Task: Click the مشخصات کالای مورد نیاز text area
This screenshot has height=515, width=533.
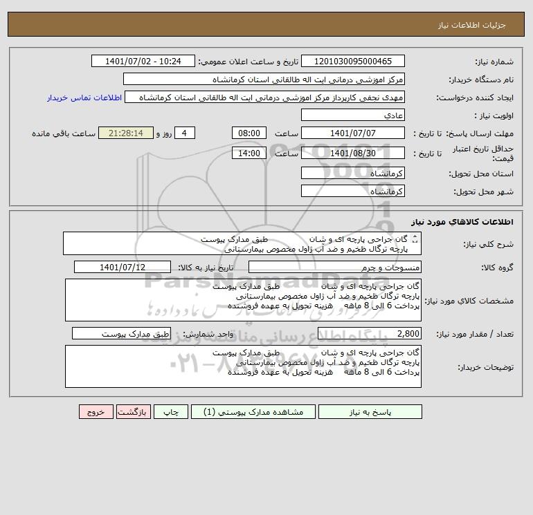Action: (x=243, y=300)
